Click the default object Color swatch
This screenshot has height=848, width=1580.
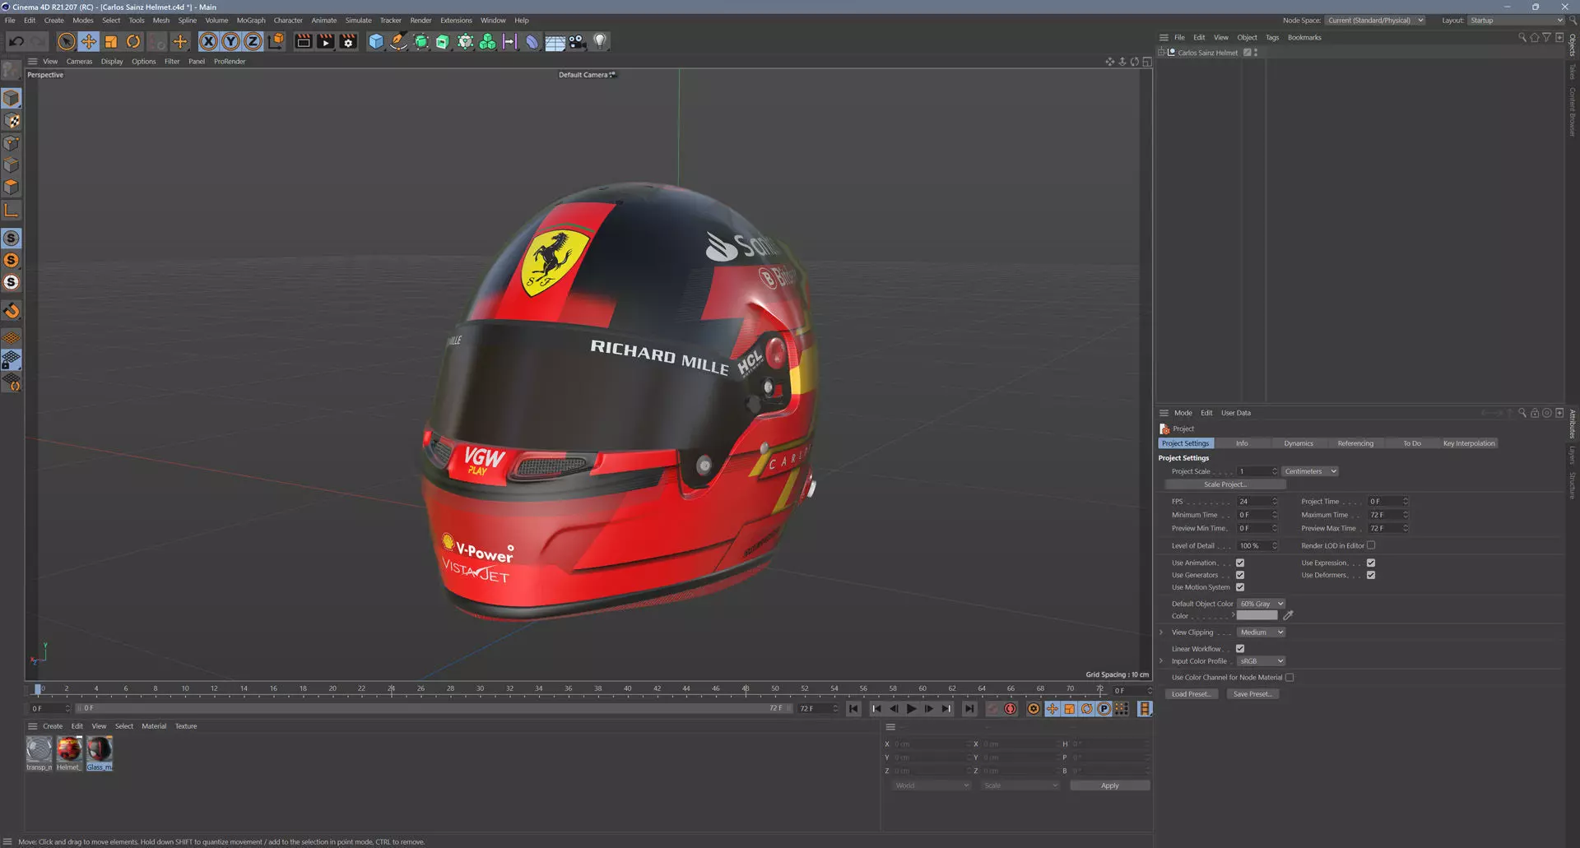point(1257,616)
